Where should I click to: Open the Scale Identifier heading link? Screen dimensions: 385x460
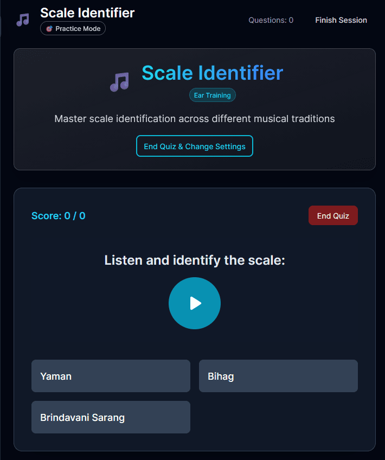click(x=87, y=12)
